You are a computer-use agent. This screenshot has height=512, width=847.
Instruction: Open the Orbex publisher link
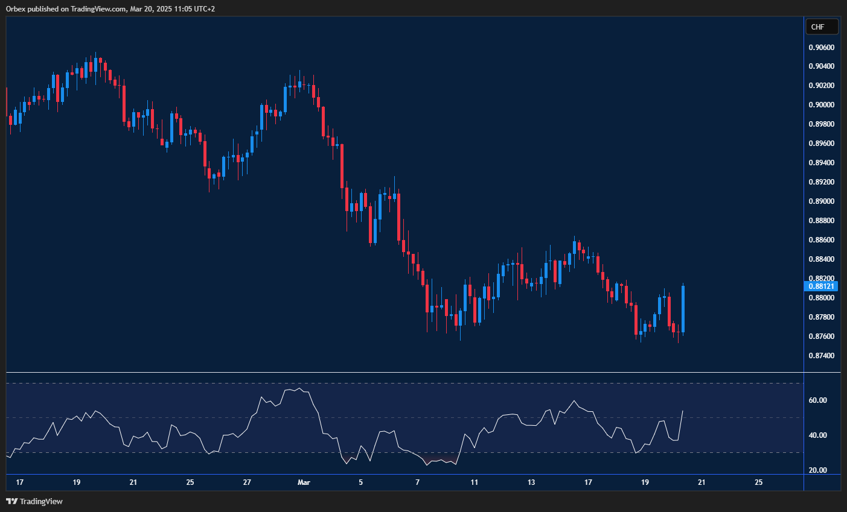(x=16, y=8)
